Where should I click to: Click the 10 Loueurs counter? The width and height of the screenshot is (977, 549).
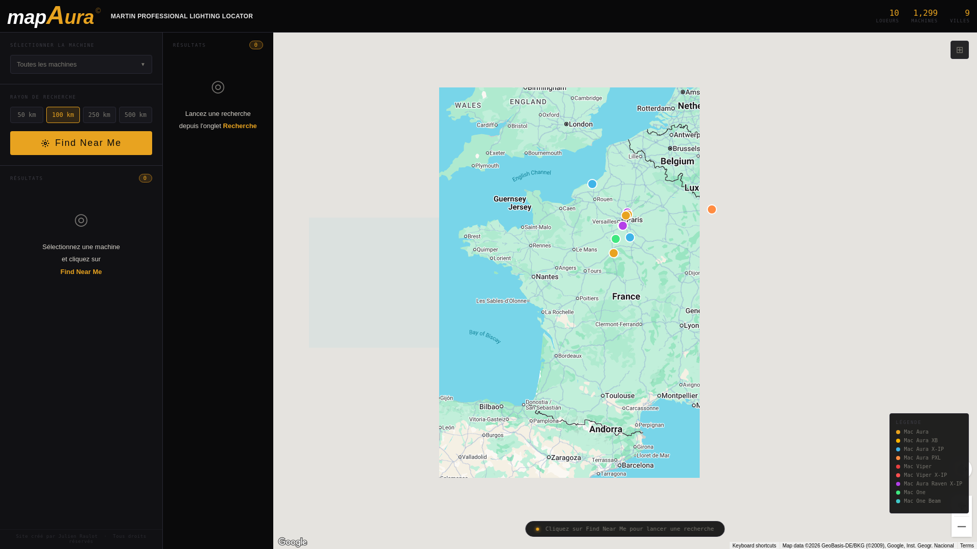click(887, 16)
